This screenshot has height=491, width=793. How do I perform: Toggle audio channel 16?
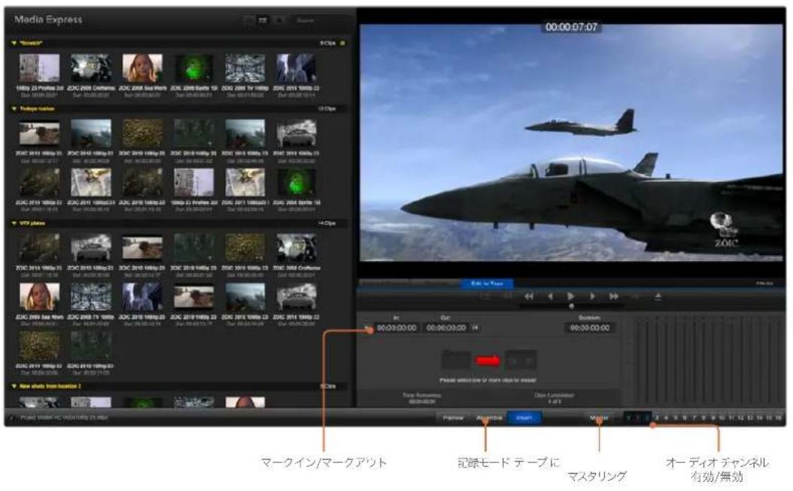[779, 417]
